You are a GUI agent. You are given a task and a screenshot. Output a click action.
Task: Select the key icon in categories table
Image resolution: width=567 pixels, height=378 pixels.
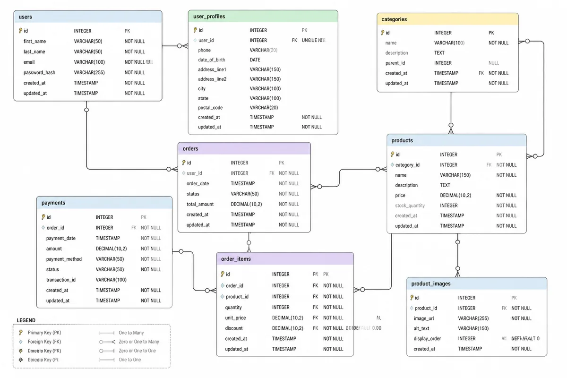tap(382, 33)
